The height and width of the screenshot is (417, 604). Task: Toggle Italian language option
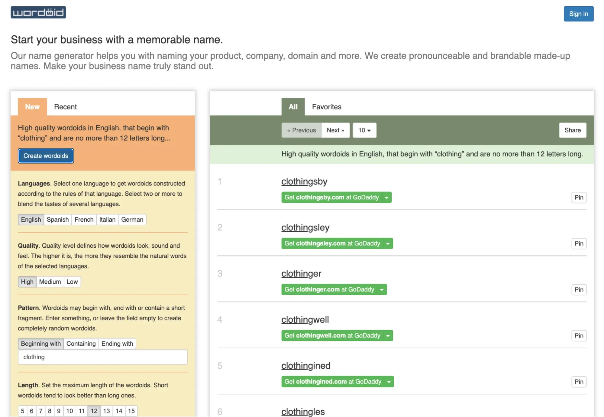(x=107, y=220)
